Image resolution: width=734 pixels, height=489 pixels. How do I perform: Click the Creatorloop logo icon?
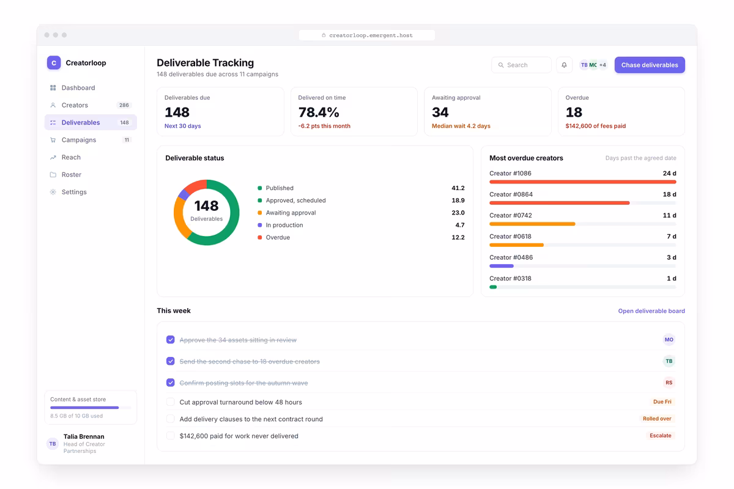point(54,62)
